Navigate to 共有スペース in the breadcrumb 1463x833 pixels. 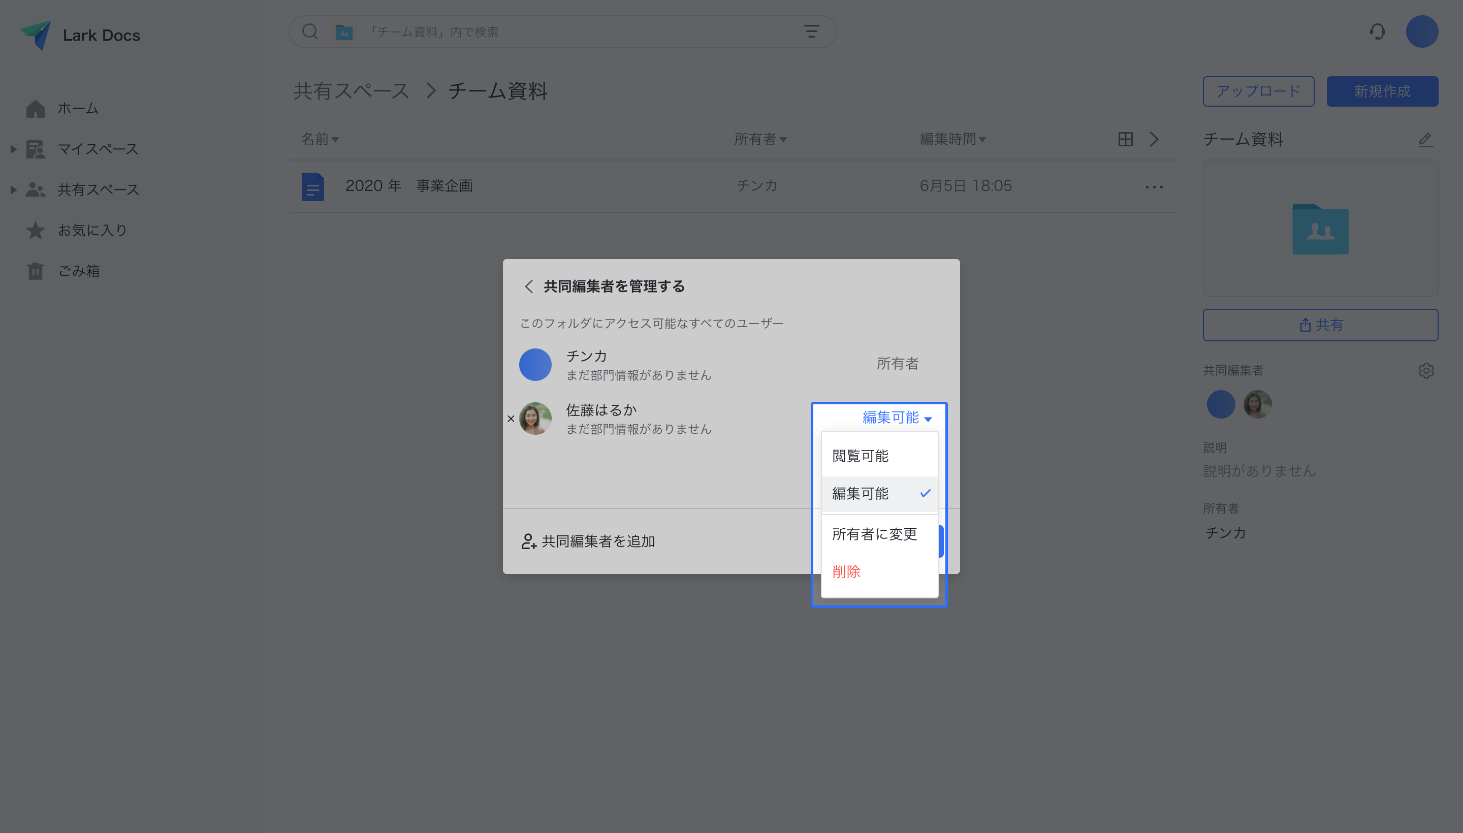351,91
